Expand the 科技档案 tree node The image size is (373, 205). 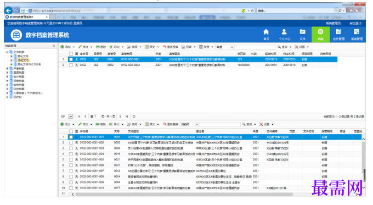7,89
